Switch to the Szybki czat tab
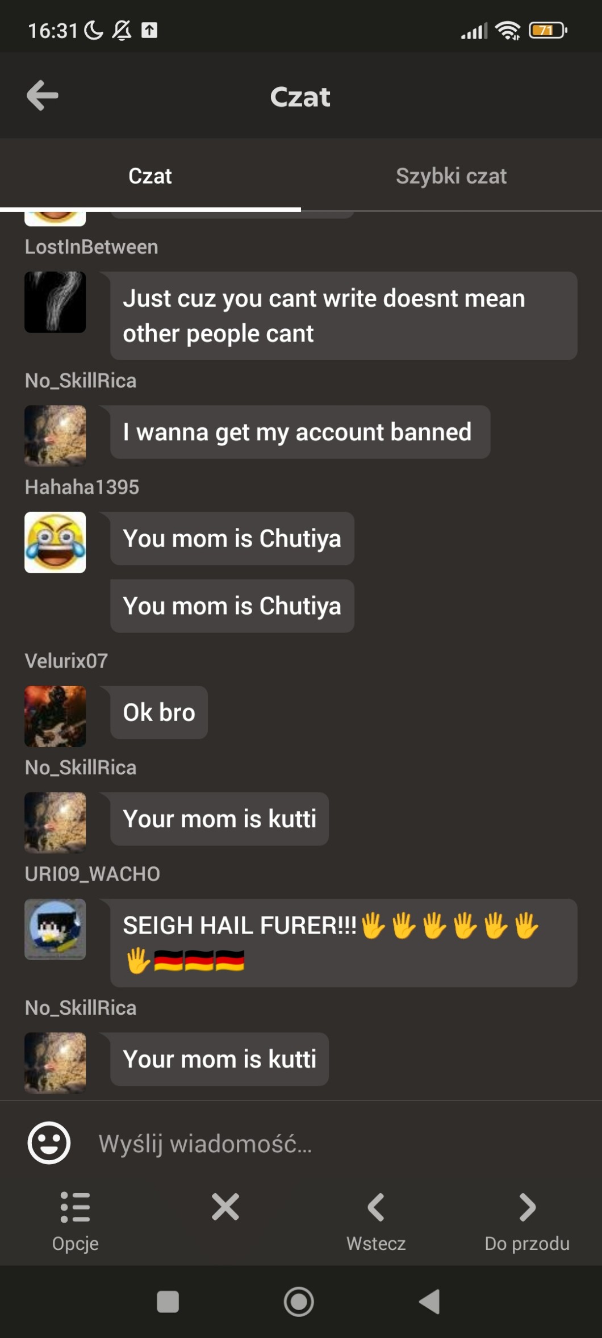The width and height of the screenshot is (602, 1338). pyautogui.click(x=451, y=176)
